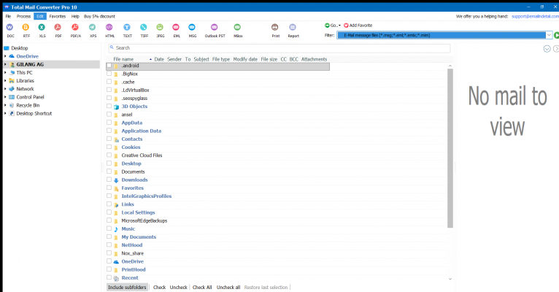Sort by Modify date column header
Image resolution: width=559 pixels, height=292 pixels.
[245, 59]
